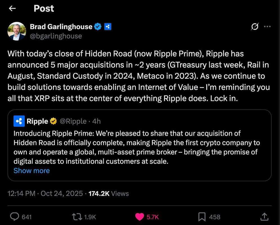Open Brad Garlinghouse's profile picture
280x225 pixels.
pyautogui.click(x=17, y=31)
